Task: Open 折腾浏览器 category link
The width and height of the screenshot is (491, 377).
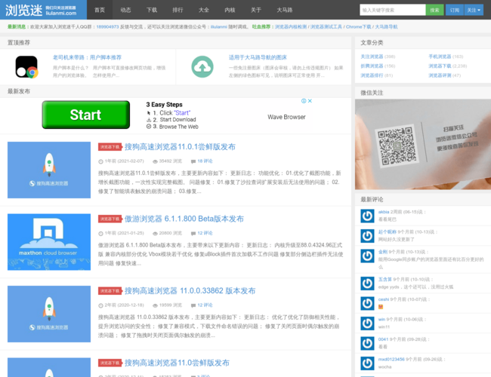Action: pos(372,66)
